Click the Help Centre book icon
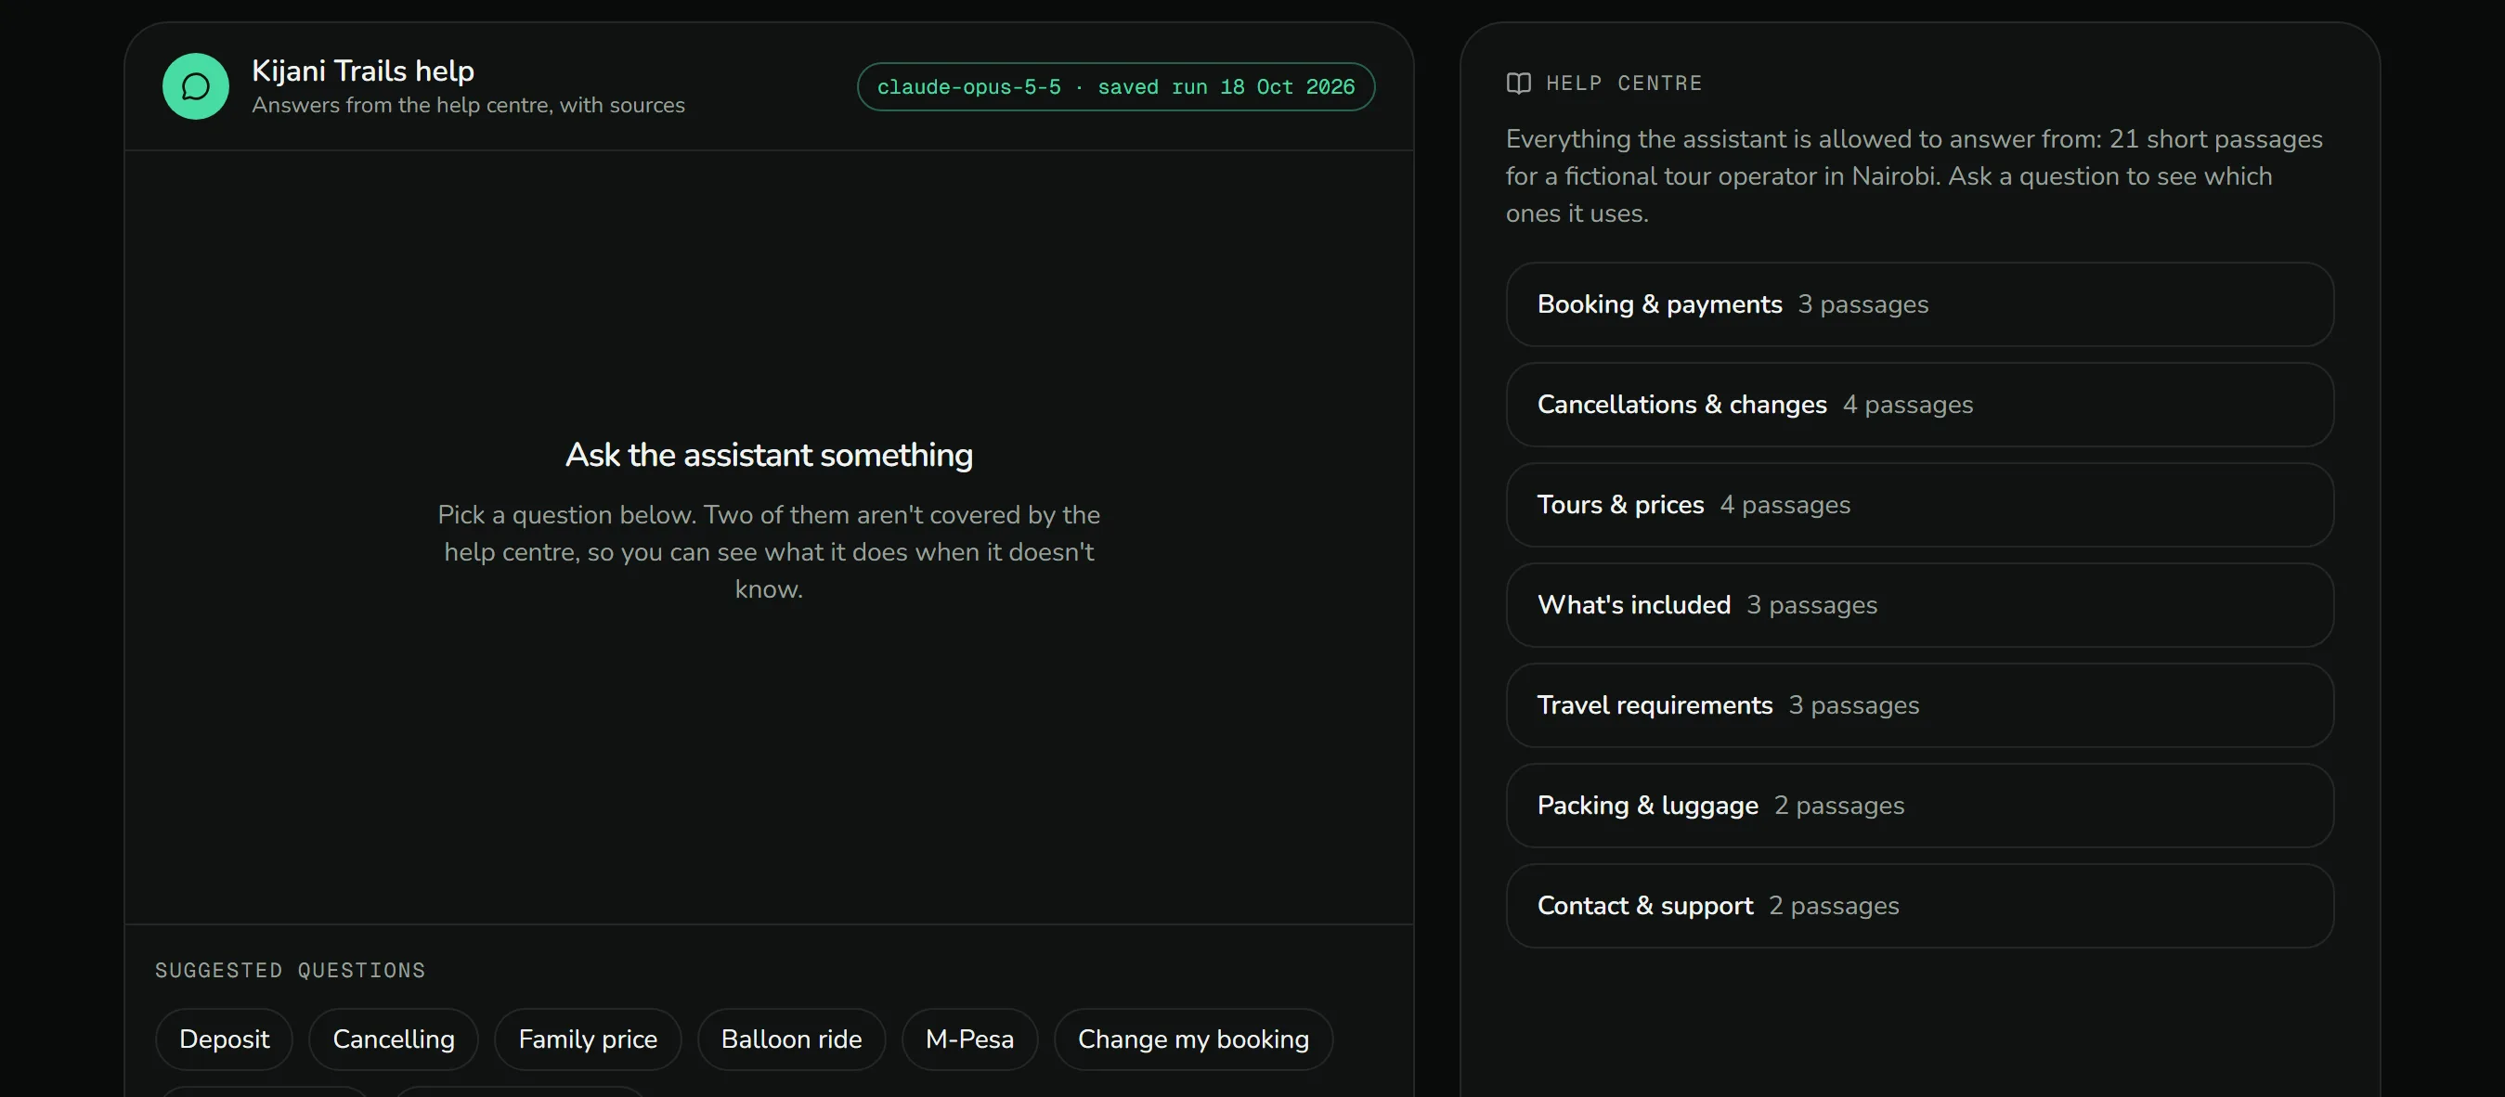This screenshot has width=2505, height=1097. click(1518, 84)
